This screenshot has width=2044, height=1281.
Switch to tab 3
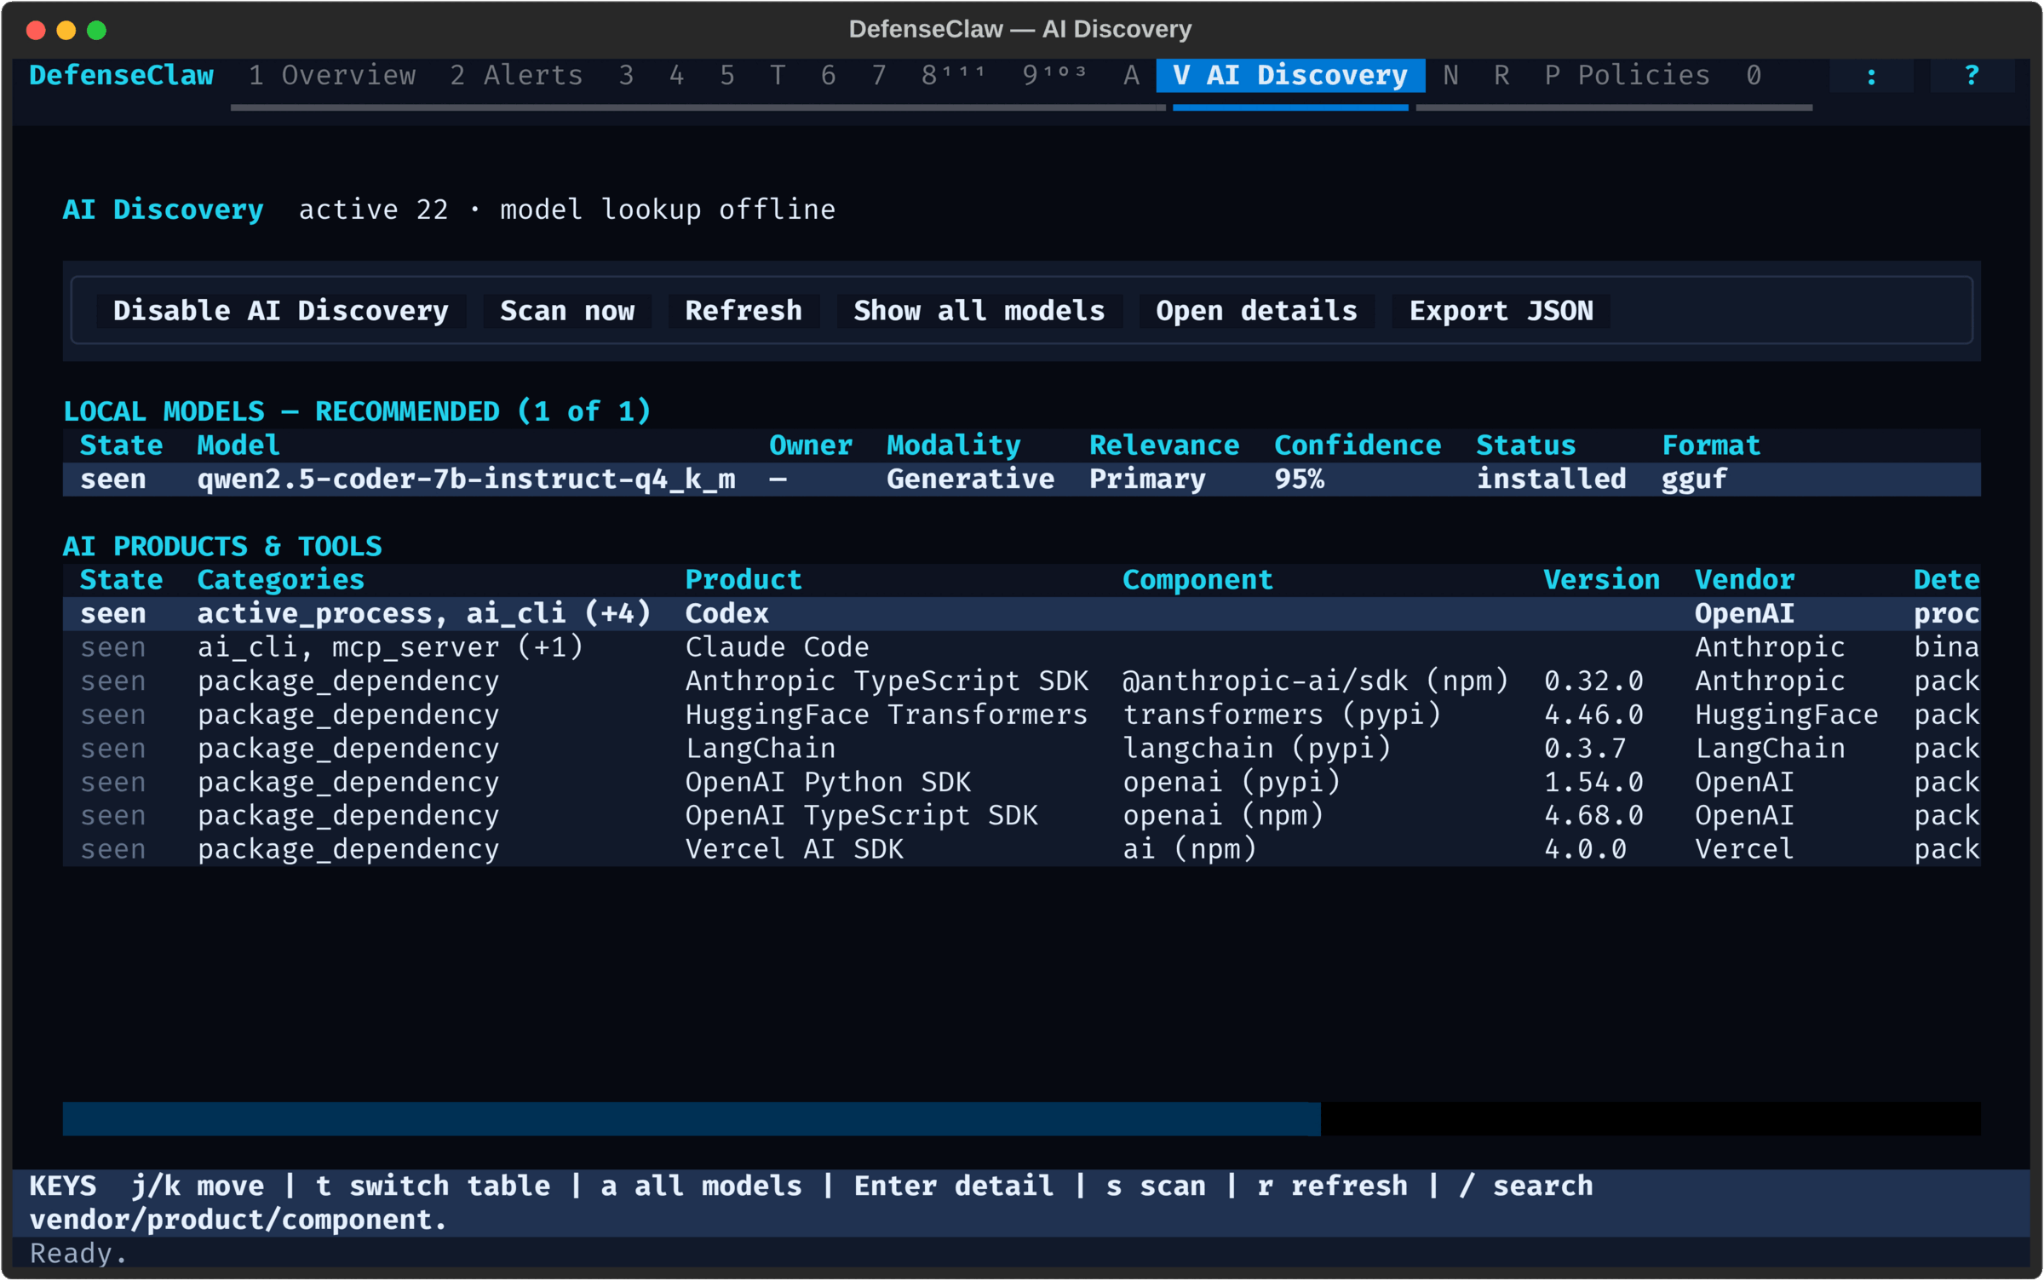tap(627, 76)
